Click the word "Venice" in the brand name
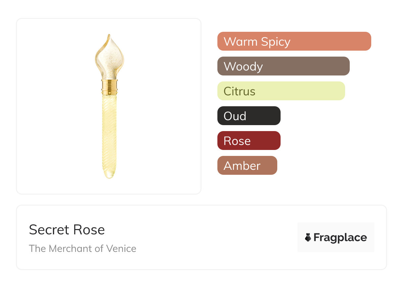403x286 pixels. click(x=121, y=248)
